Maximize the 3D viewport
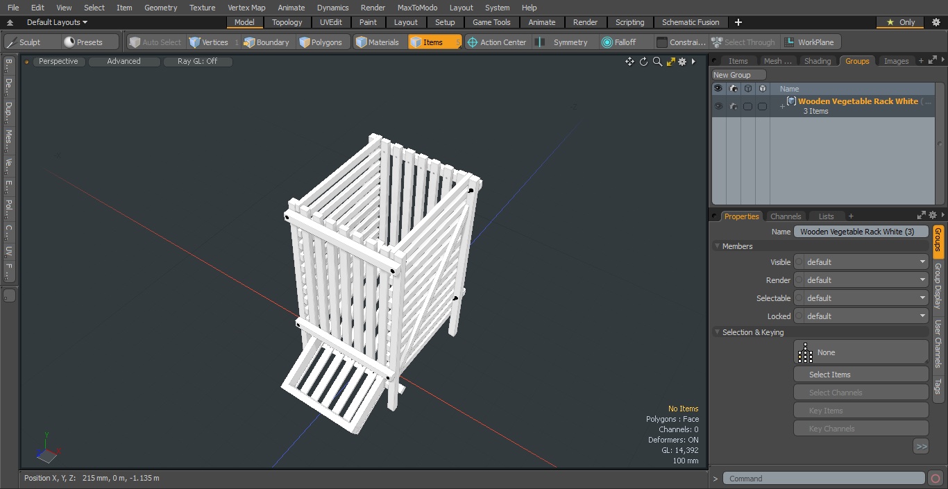The height and width of the screenshot is (489, 948). click(670, 62)
